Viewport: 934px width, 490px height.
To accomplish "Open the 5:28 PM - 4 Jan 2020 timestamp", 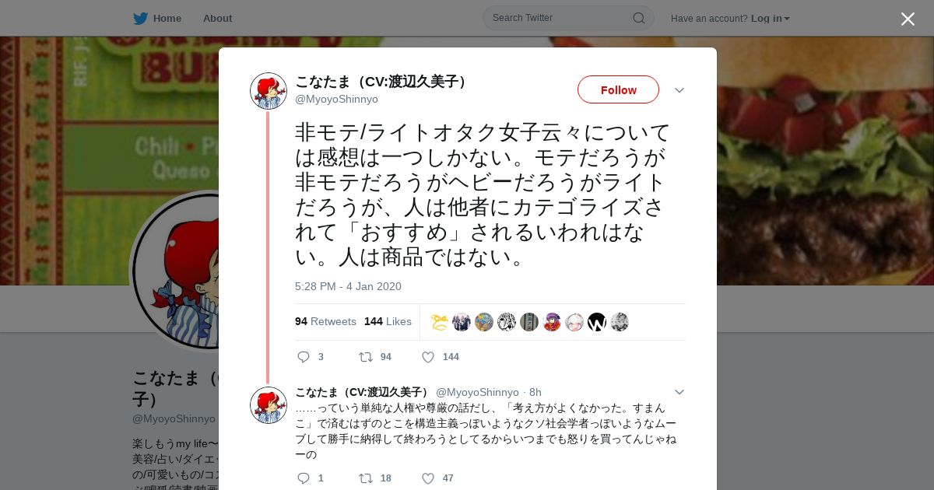I will [348, 286].
